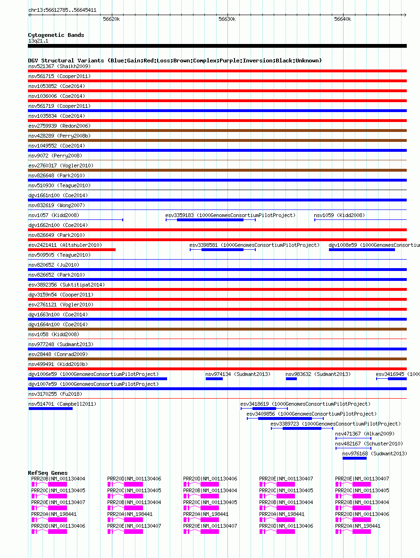The width and height of the screenshot is (420, 558).
Task: Click the blue bar under nsv514701 (Campbell2011)
Action: 50,409
